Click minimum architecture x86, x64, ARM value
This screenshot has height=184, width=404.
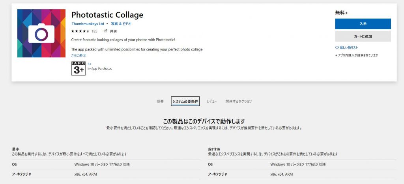[86, 175]
